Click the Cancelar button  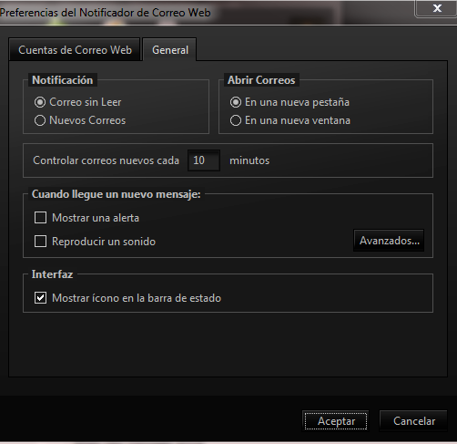[x=413, y=421]
